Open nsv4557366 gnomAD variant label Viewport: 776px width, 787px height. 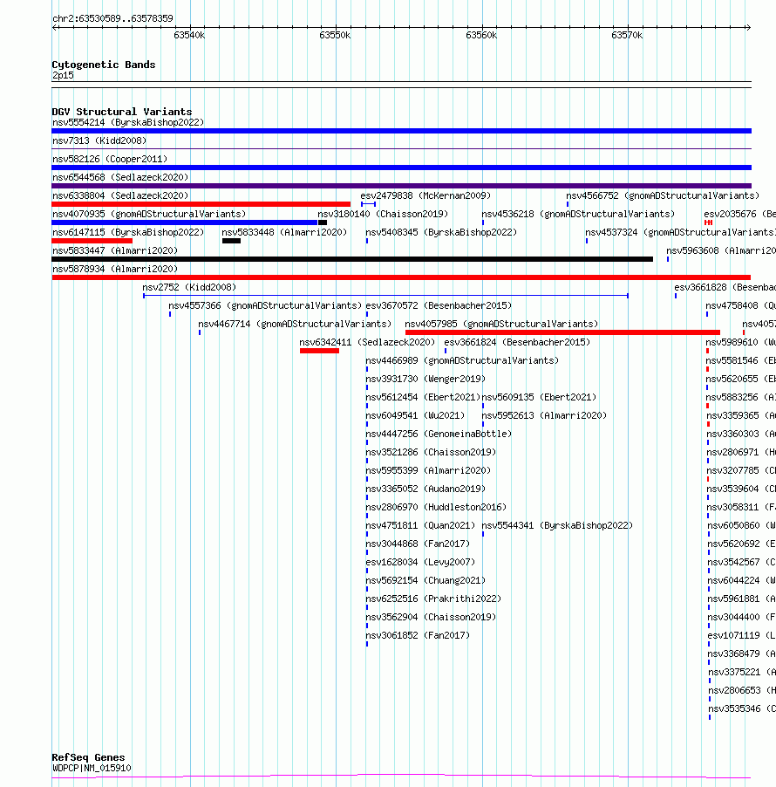tap(265, 305)
